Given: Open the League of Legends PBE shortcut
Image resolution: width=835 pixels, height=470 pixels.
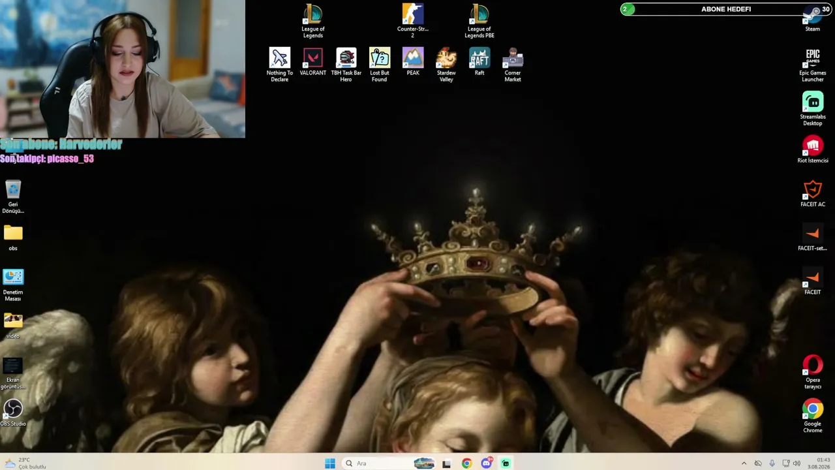Looking at the screenshot, I should (x=479, y=21).
